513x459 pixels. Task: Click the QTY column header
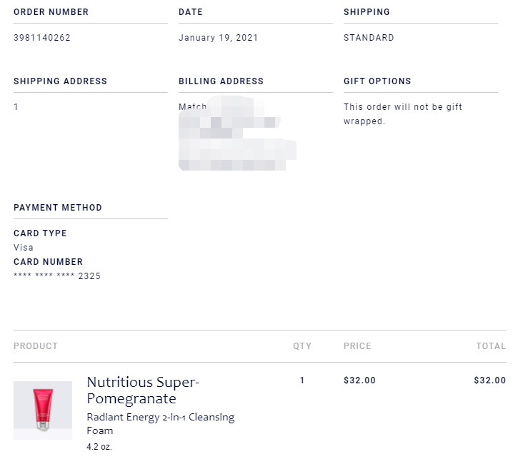coord(302,346)
